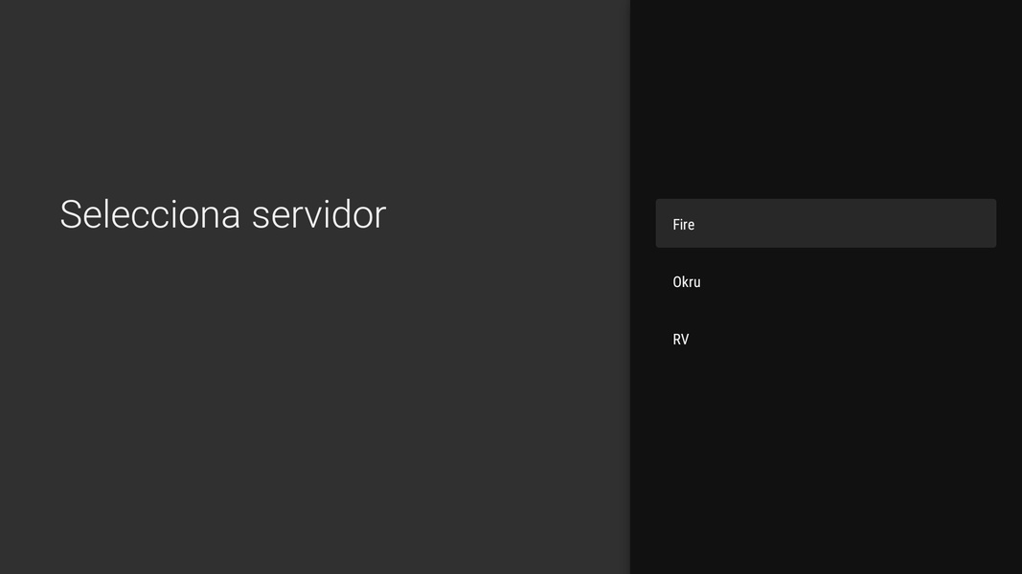Click the "Okru" label text
1022x574 pixels.
point(687,282)
